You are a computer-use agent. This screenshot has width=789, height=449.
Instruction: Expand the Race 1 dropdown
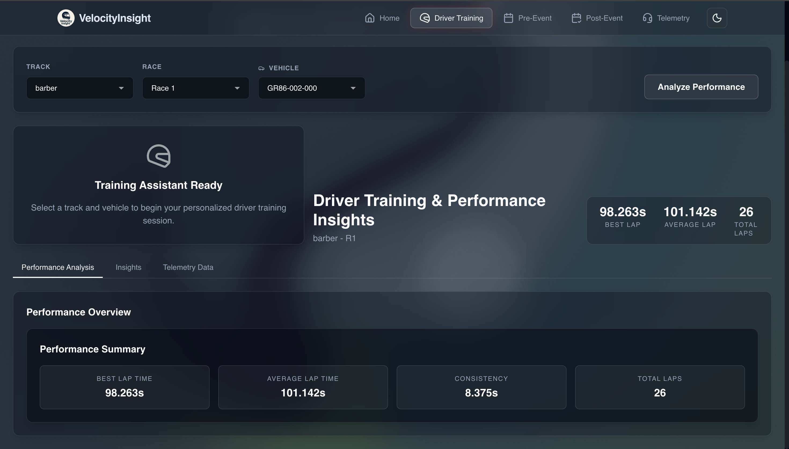click(x=196, y=88)
